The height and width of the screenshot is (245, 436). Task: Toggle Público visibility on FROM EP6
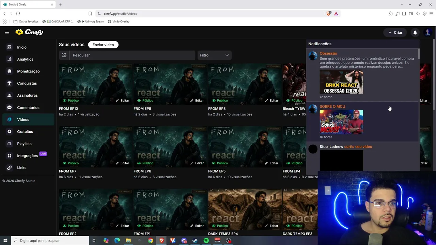(145, 163)
